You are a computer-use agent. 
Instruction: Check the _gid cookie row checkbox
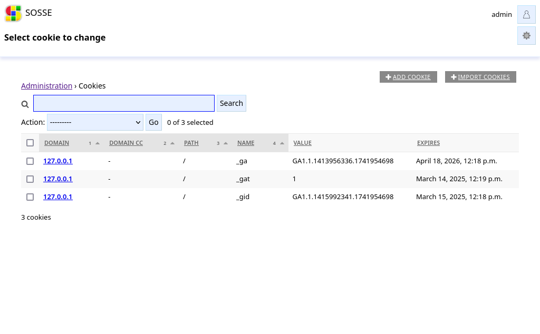click(x=30, y=197)
